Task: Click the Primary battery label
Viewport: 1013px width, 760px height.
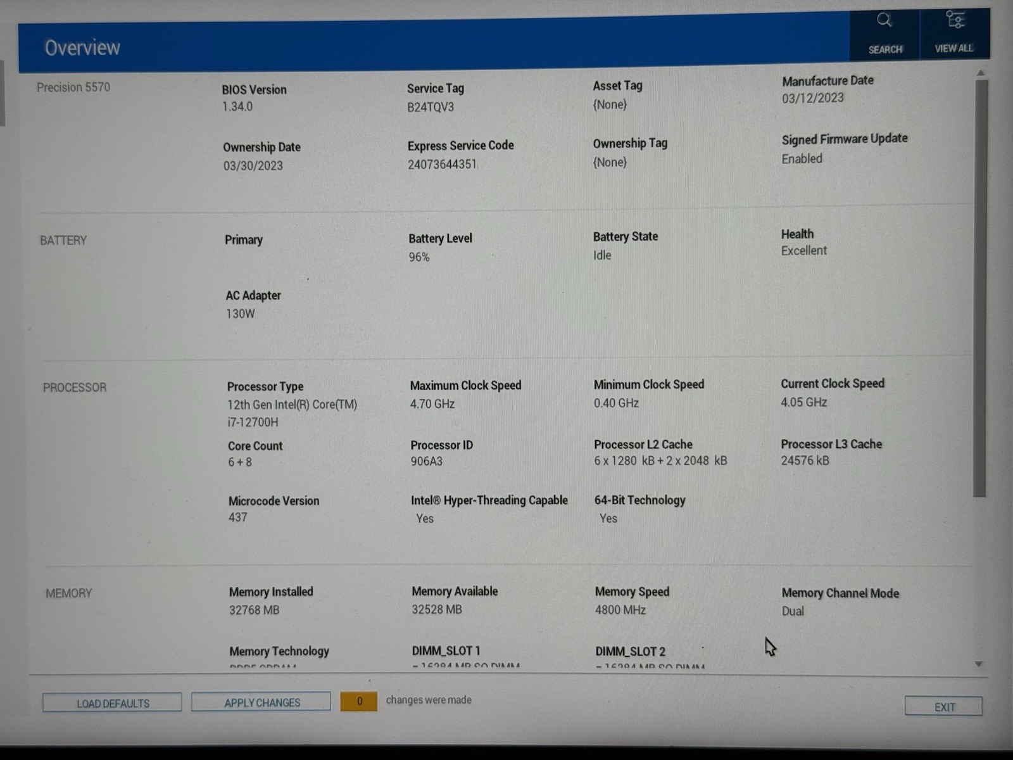Action: pyautogui.click(x=244, y=240)
